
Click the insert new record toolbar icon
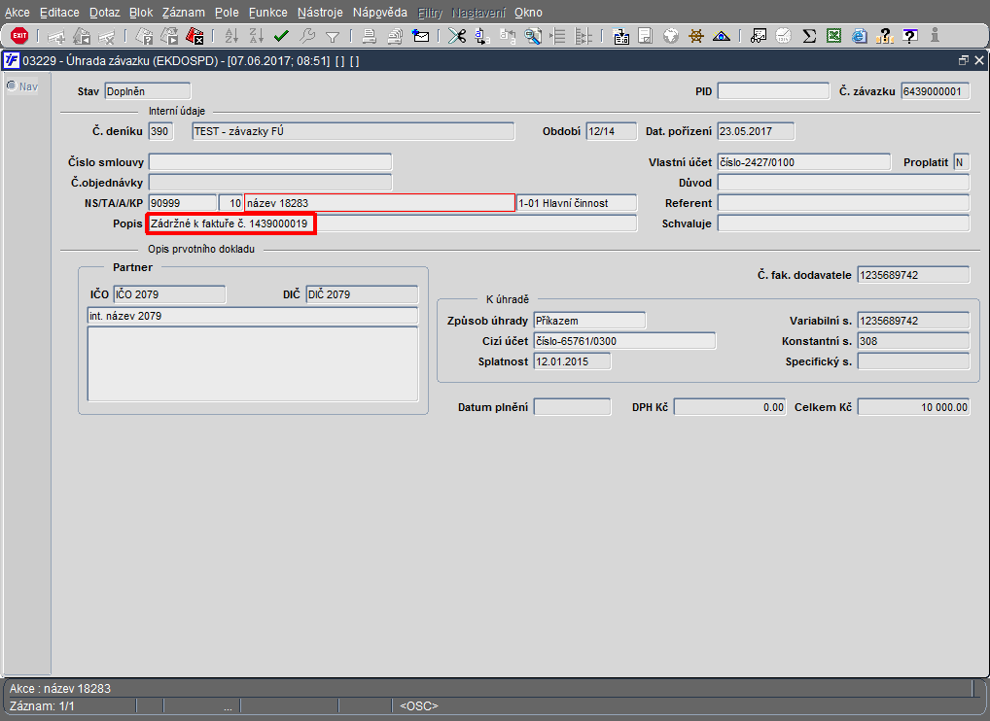click(56, 37)
